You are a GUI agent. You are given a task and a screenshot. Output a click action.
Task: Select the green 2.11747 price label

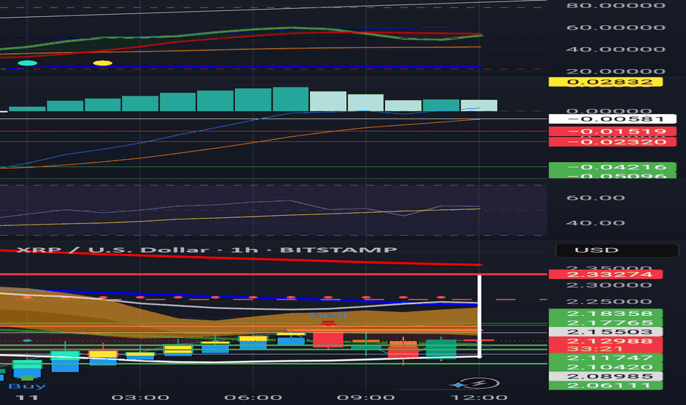606,358
